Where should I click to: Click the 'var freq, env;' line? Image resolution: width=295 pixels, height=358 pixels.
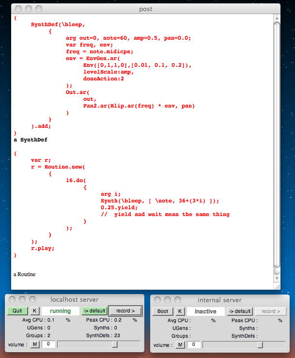click(x=89, y=45)
